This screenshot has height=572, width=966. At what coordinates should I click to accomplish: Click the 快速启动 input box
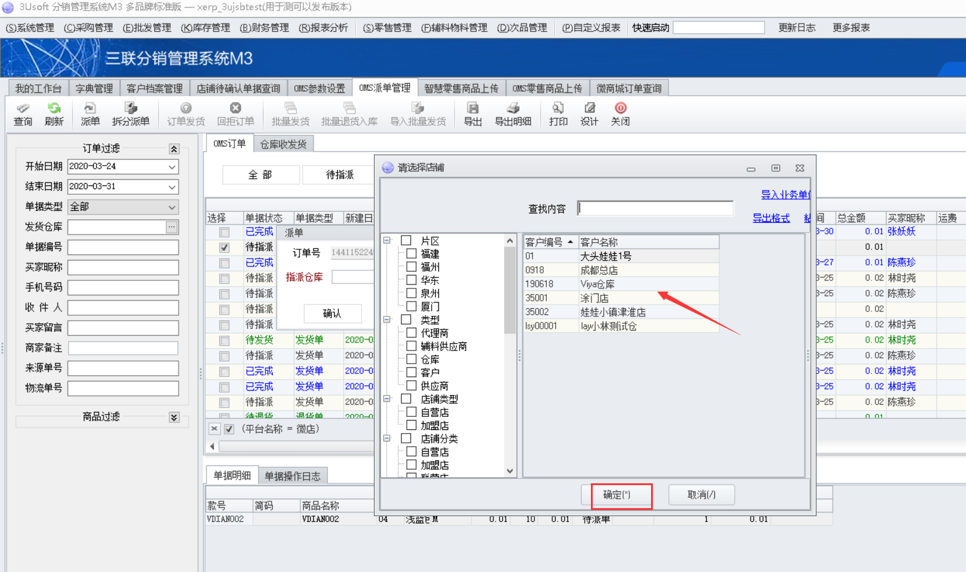[x=719, y=28]
